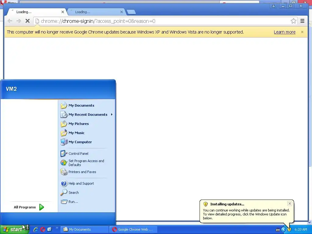Expand All Programs list
The height and width of the screenshot is (234, 312).
29,207
